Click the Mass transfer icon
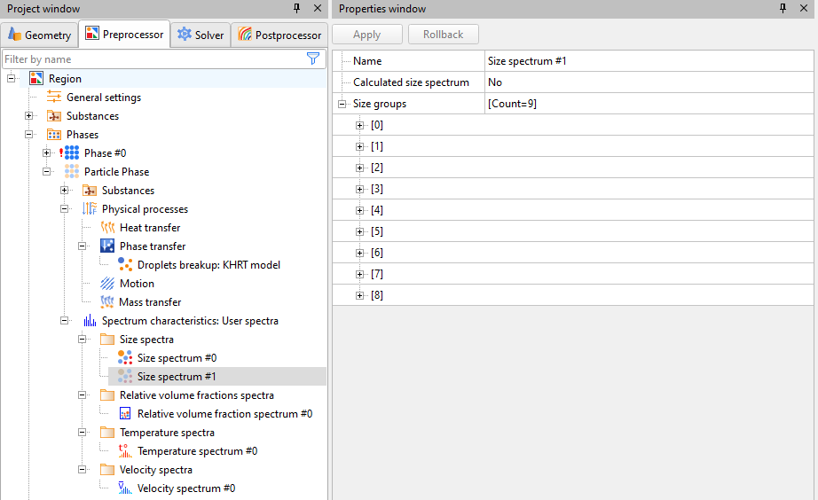Viewport: 818px width, 500px height. (x=107, y=302)
